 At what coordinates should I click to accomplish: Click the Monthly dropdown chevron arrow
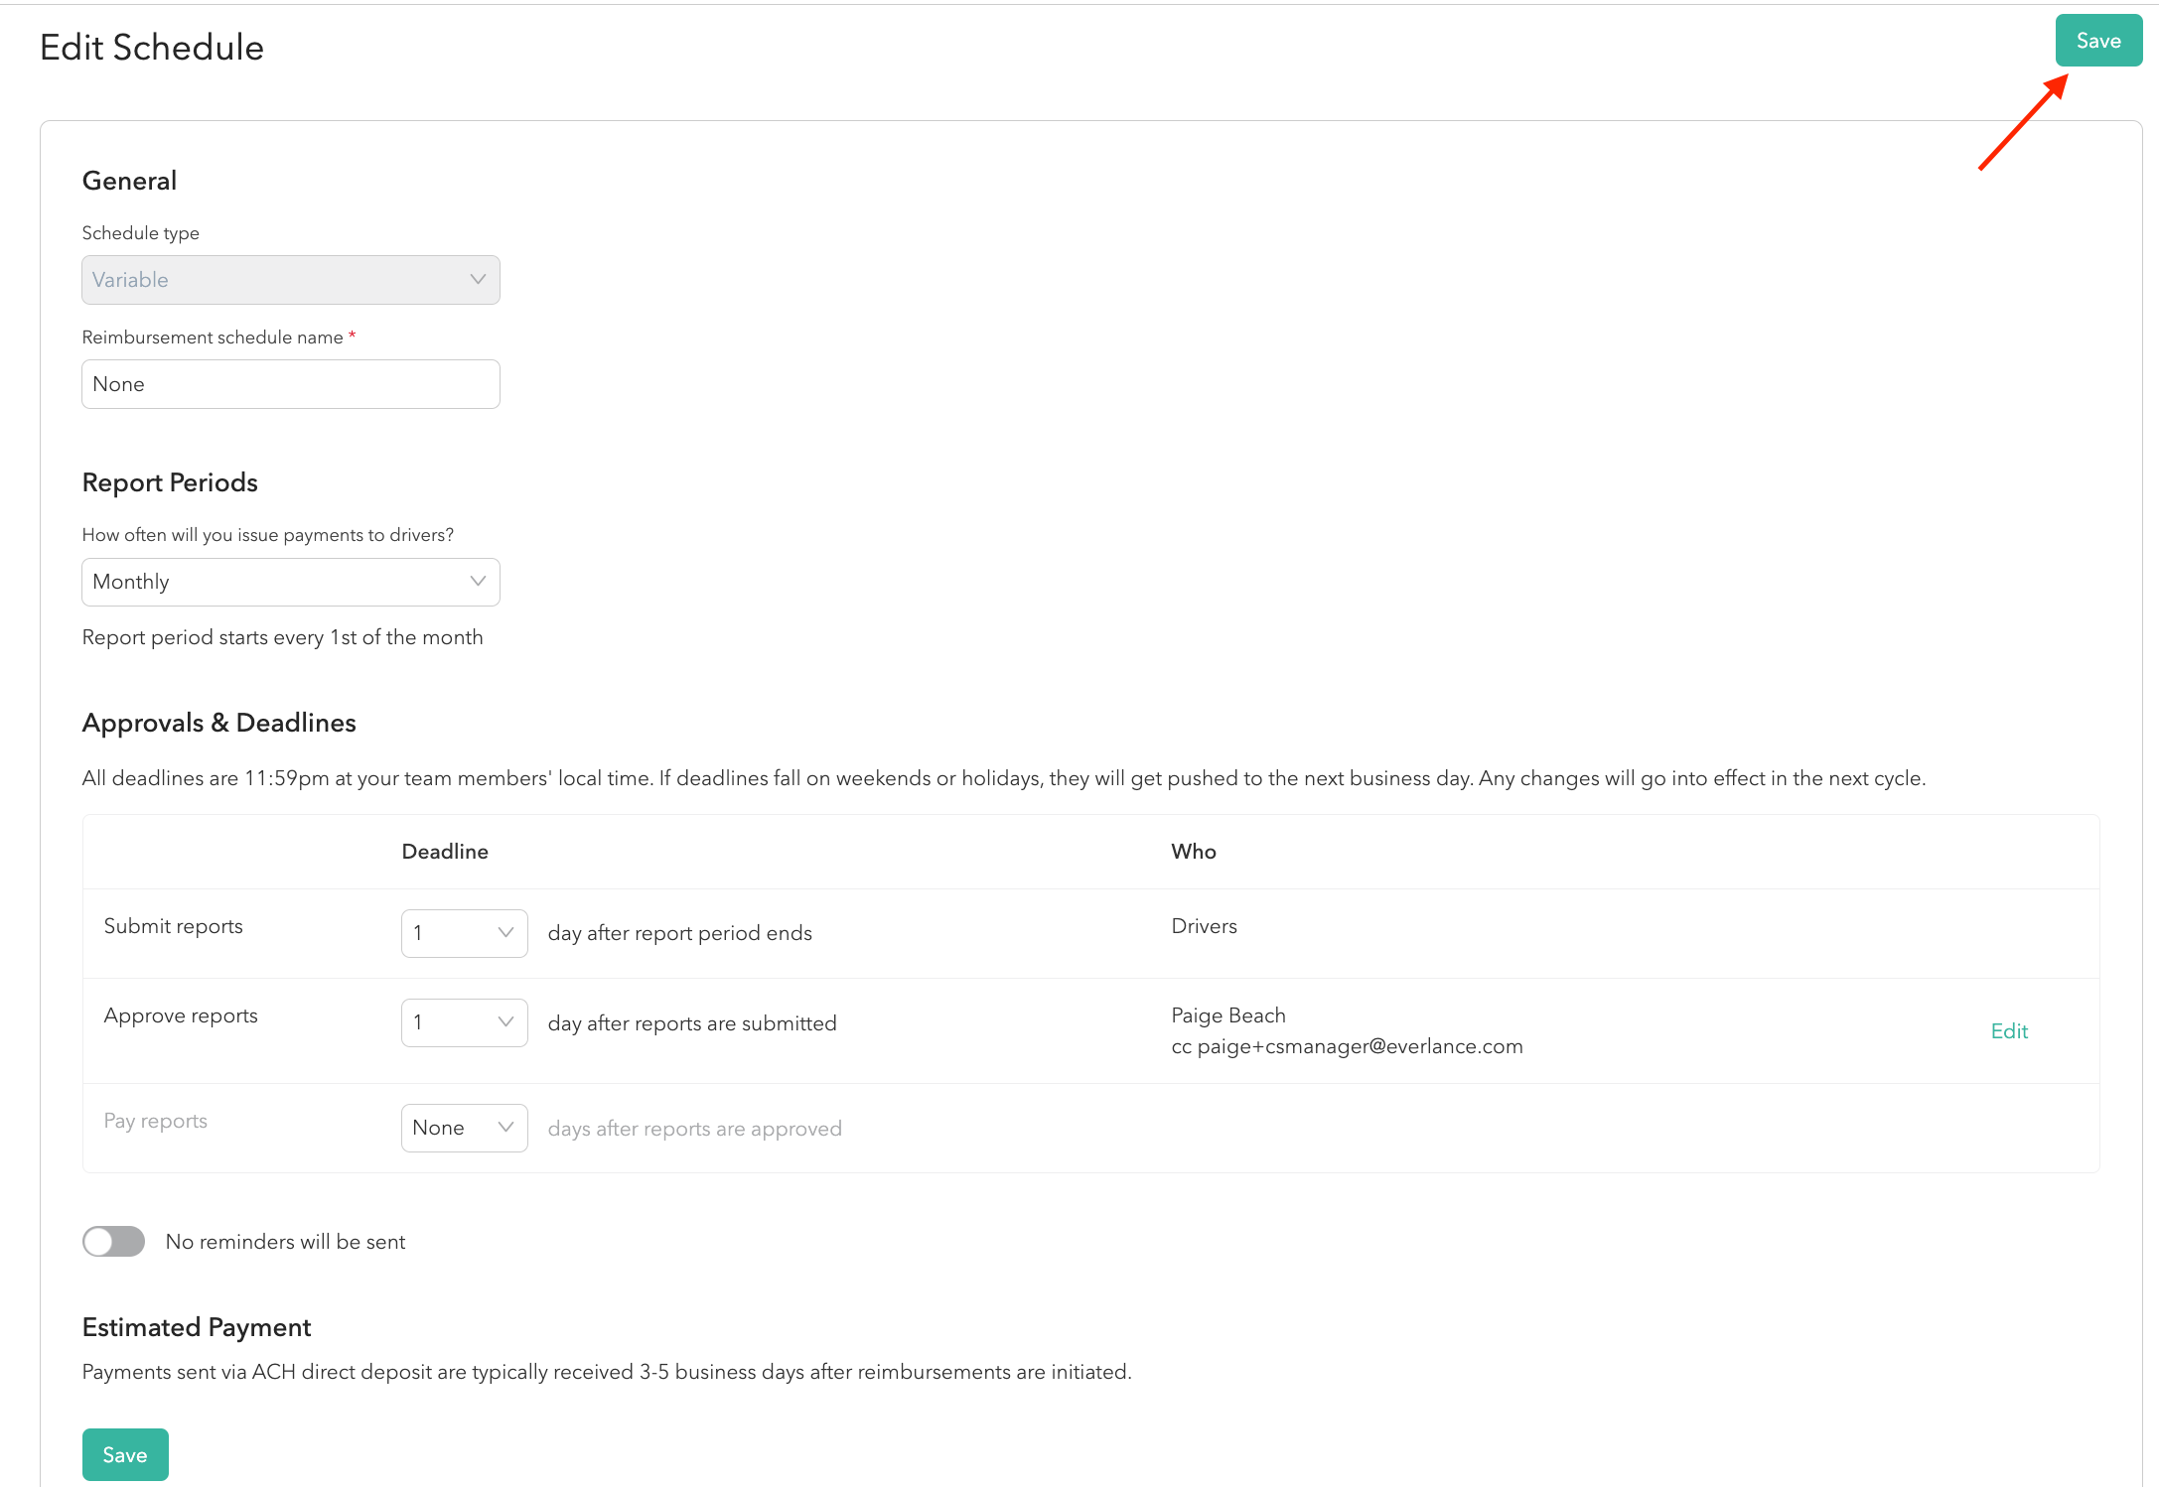coord(478,582)
